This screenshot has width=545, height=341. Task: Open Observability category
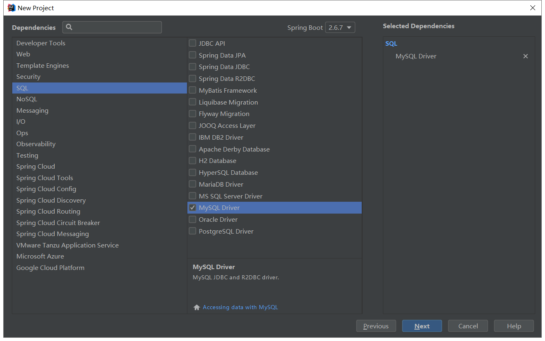coord(100,144)
